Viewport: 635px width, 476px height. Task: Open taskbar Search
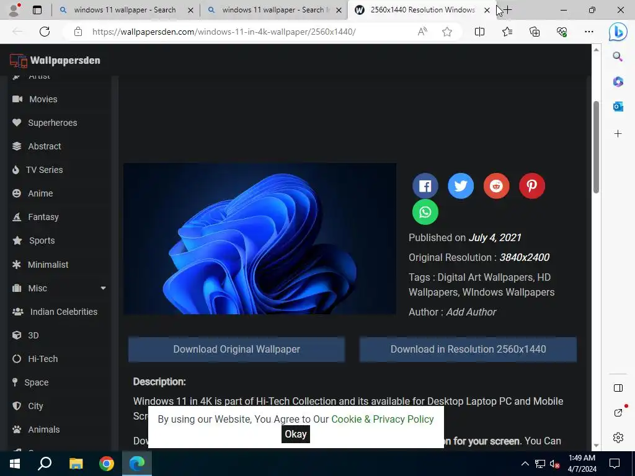[45, 464]
